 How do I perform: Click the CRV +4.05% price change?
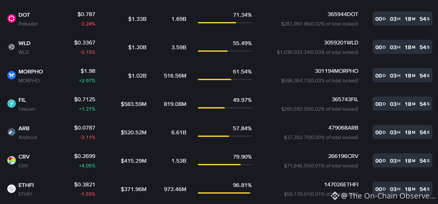coord(87,166)
